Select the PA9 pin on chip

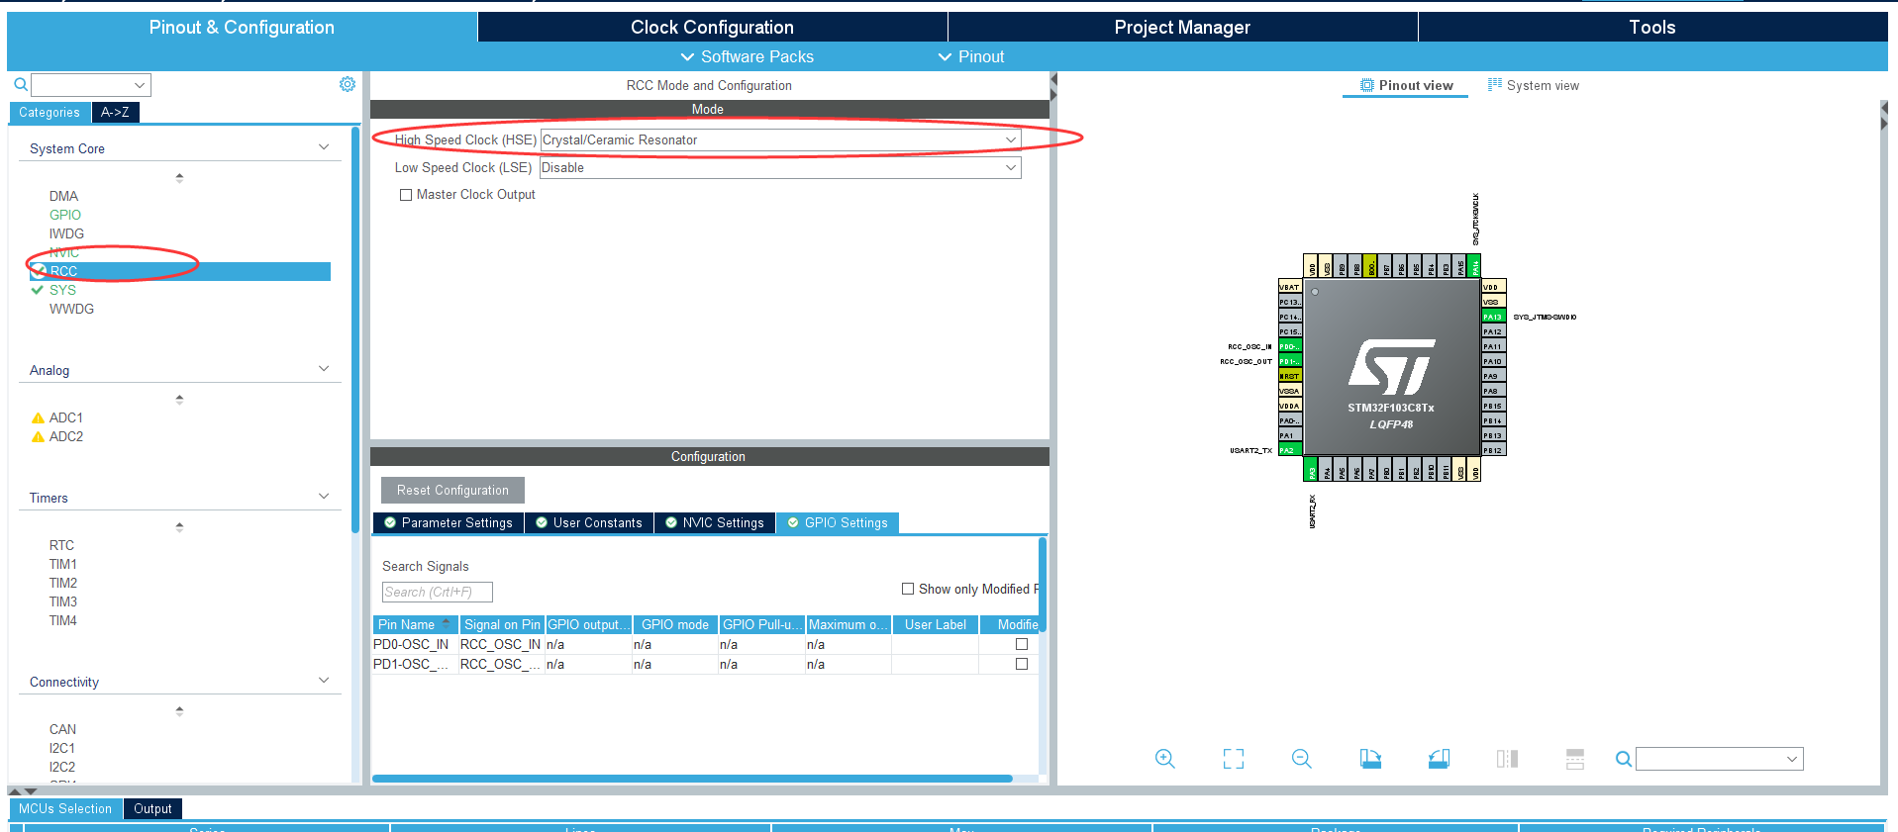[1493, 376]
